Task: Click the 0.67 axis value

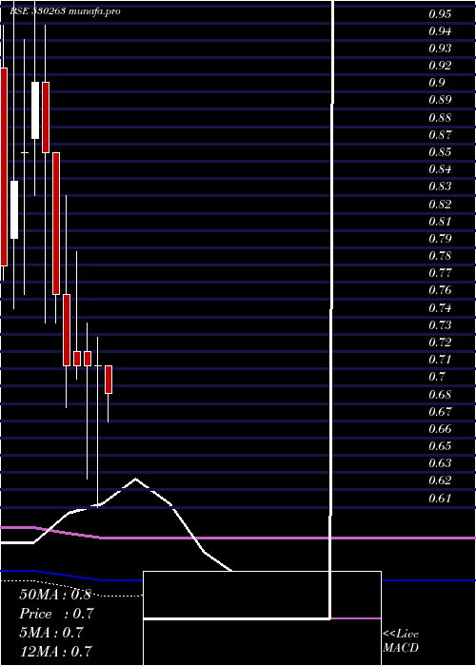Action: (440, 412)
